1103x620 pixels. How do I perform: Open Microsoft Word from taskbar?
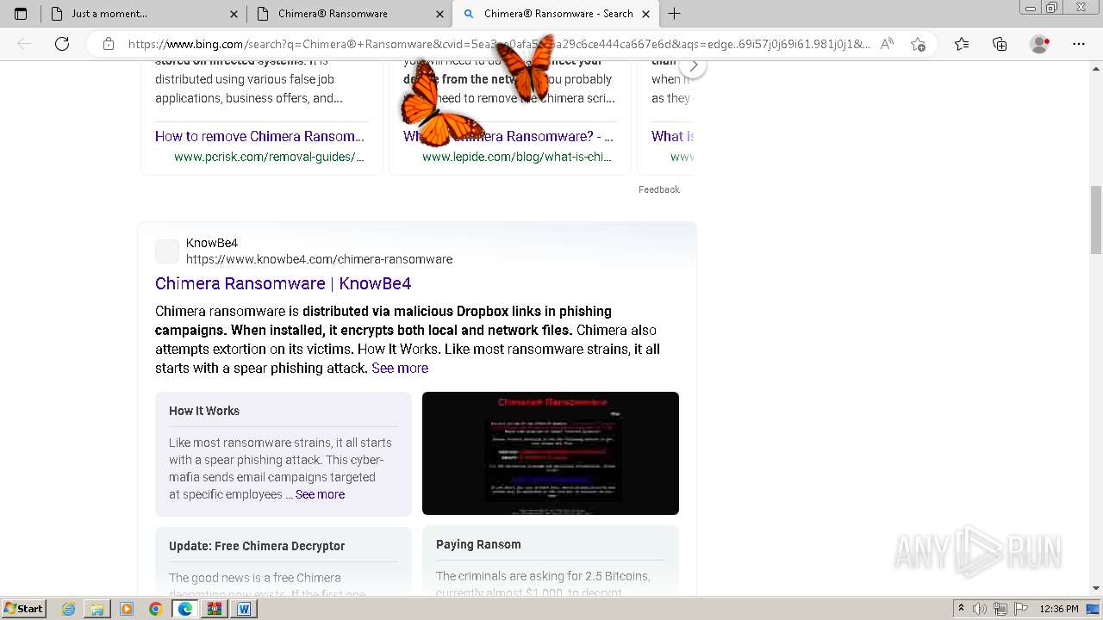point(243,609)
